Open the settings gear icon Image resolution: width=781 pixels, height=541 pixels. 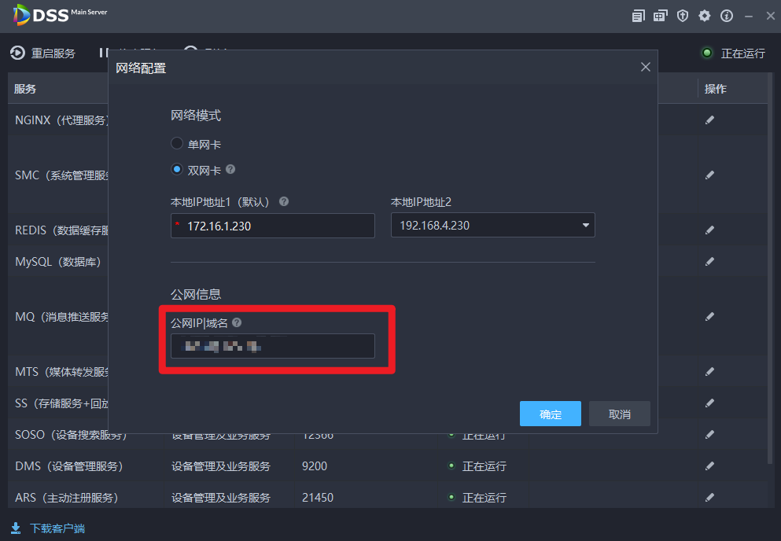[705, 16]
